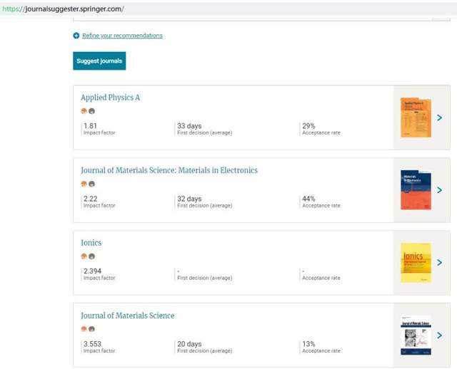Select the 3.553 impact factor value
This screenshot has width=457, height=369.
tap(92, 343)
